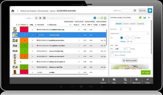
Task: Click the blue badge inside the search bar
Action: tap(95, 18)
